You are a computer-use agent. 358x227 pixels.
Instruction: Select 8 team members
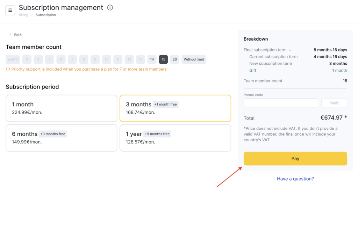point(84,59)
